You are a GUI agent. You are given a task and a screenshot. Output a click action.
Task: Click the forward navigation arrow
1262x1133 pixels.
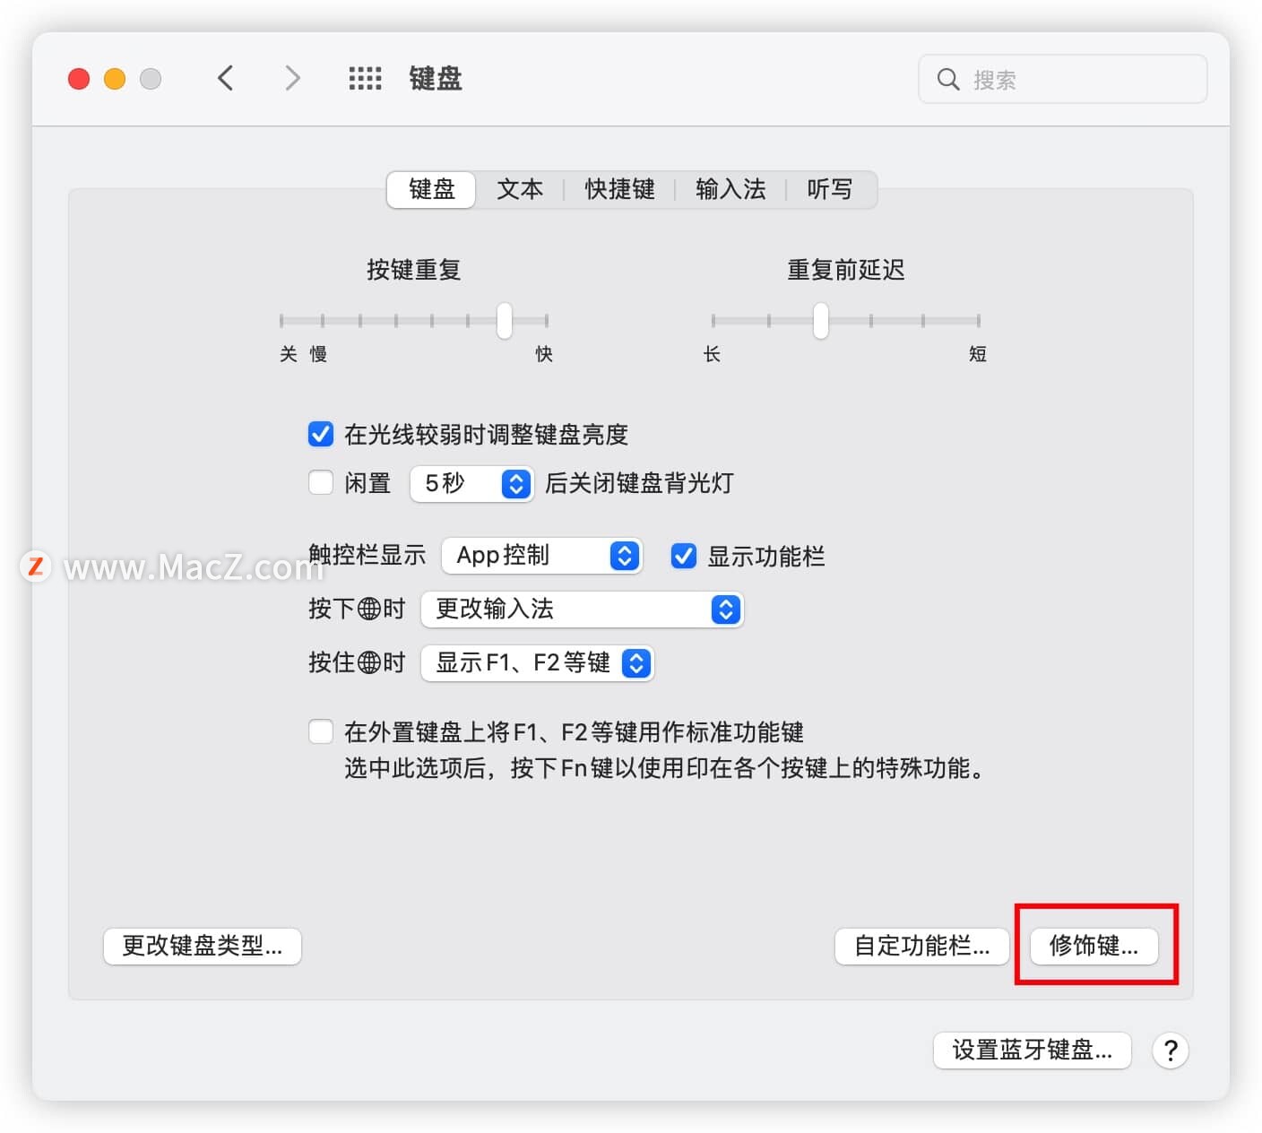click(x=292, y=78)
